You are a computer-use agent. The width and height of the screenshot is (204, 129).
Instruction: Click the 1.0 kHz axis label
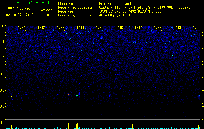[x=3, y=58]
